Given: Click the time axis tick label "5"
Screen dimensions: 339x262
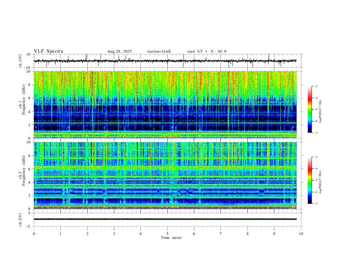Looking at the screenshot, I should 167,234.
